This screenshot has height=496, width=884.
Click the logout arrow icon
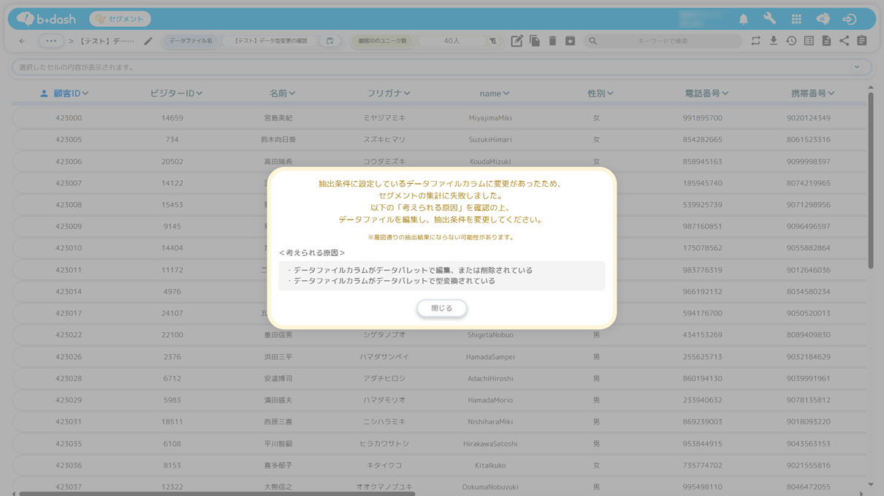[x=849, y=19]
